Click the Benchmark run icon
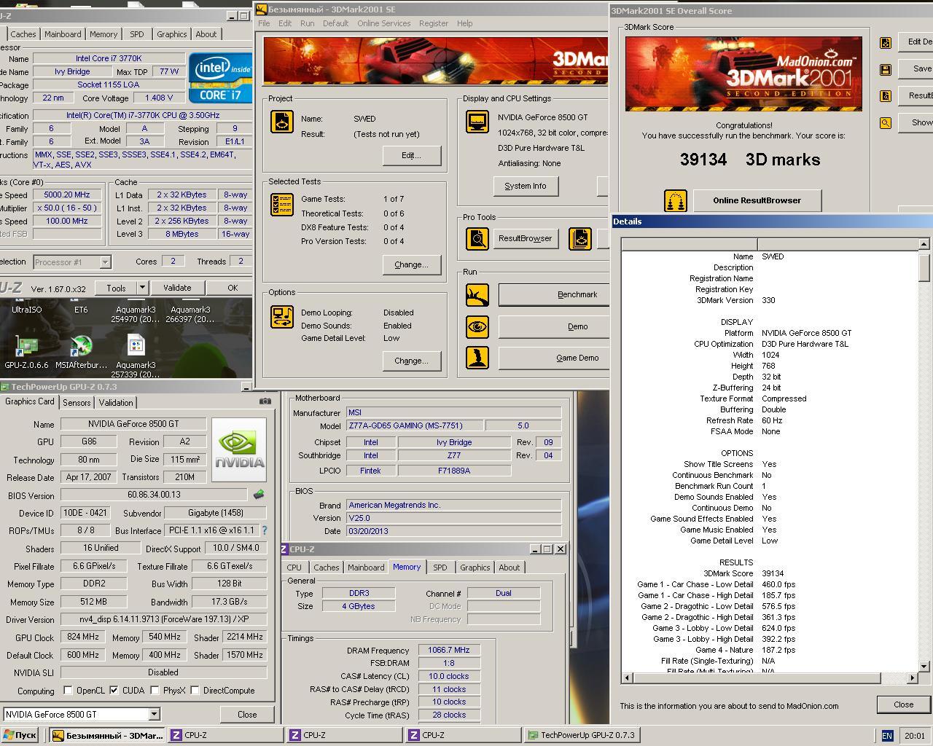This screenshot has width=933, height=746. coord(477,295)
